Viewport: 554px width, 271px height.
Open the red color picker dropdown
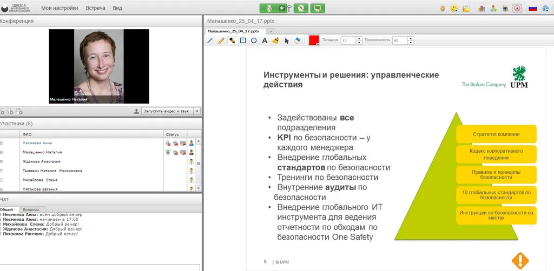(x=314, y=40)
